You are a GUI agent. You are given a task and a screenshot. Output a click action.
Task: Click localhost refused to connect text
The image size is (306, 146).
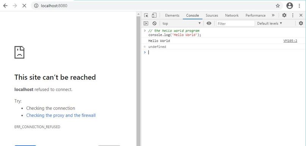pos(43,89)
